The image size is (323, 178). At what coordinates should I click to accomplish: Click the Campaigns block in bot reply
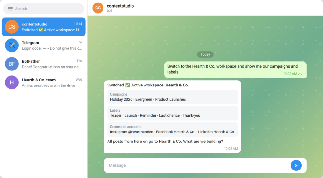173,97
